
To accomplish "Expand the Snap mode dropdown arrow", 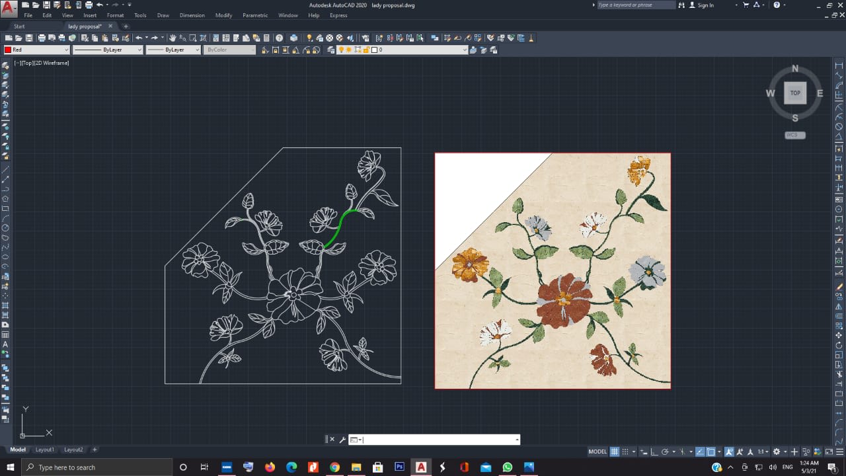I will point(633,452).
